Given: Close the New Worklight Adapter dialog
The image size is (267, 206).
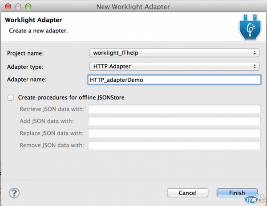Looking at the screenshot, I should point(8,7).
